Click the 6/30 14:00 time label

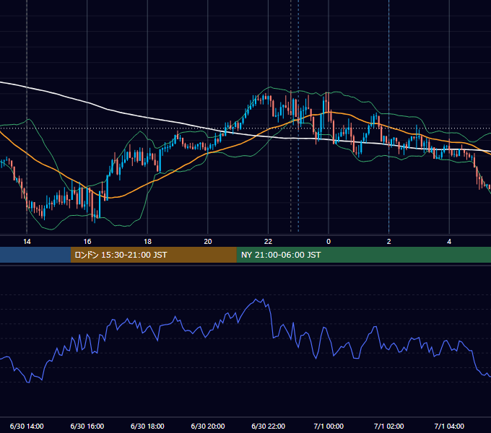pyautogui.click(x=27, y=426)
